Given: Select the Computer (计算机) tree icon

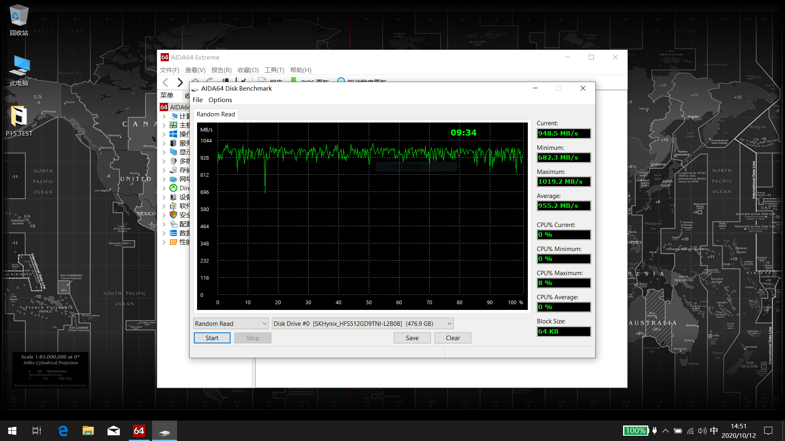Looking at the screenshot, I should (174, 116).
